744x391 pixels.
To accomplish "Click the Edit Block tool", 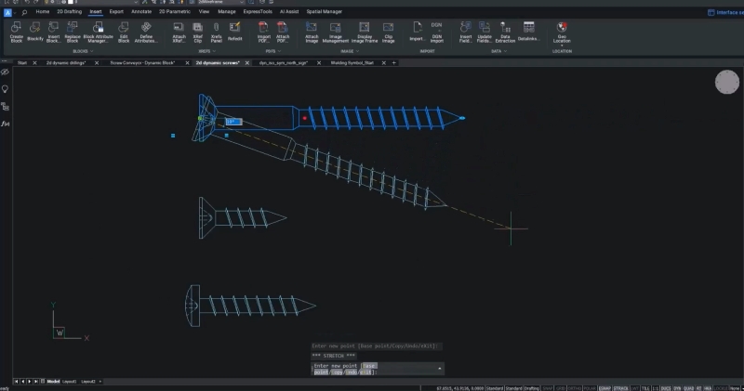I will click(x=124, y=33).
